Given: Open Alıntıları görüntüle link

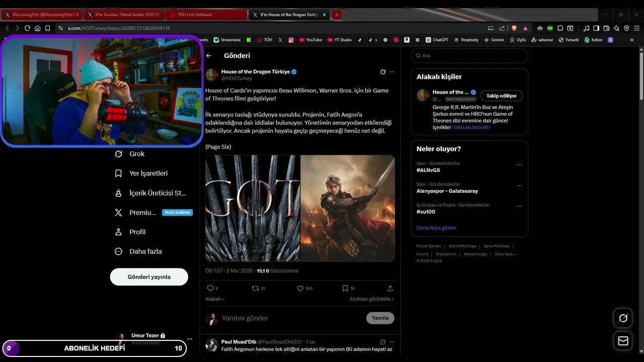Looking at the screenshot, I should [x=372, y=299].
